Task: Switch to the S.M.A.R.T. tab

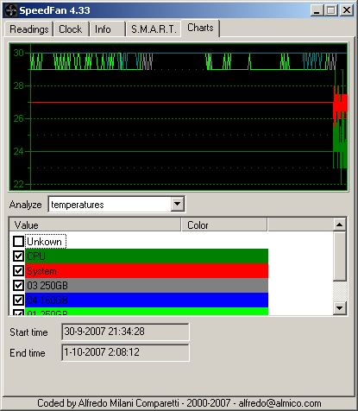Action: [x=154, y=29]
